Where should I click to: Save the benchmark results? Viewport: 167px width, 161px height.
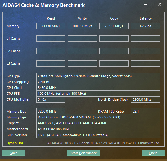(14, 153)
